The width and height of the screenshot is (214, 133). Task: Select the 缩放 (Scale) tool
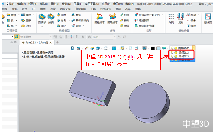(x=191, y=26)
